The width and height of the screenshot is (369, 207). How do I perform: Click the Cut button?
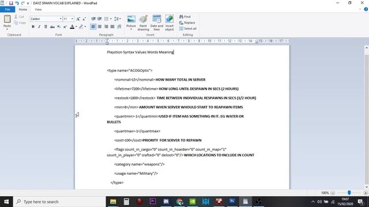pos(19,17)
